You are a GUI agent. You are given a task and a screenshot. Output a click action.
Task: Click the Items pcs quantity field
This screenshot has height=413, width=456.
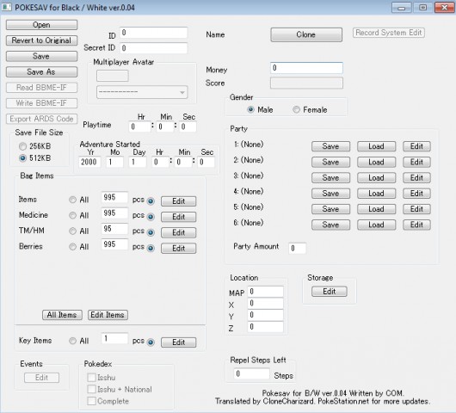pos(114,198)
